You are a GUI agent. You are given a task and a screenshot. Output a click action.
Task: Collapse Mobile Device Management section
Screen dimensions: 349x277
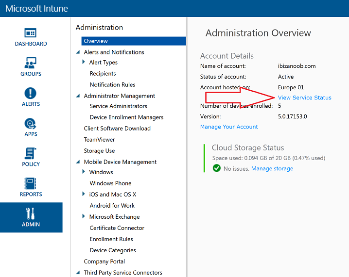pos(78,162)
